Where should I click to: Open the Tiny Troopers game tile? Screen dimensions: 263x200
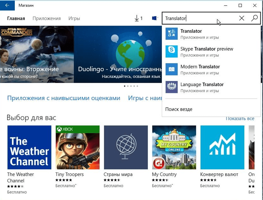(77, 147)
